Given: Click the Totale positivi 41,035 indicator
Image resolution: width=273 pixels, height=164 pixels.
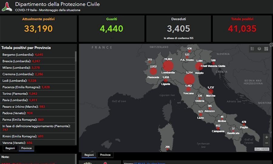Looking at the screenshot, I should 242,29.
